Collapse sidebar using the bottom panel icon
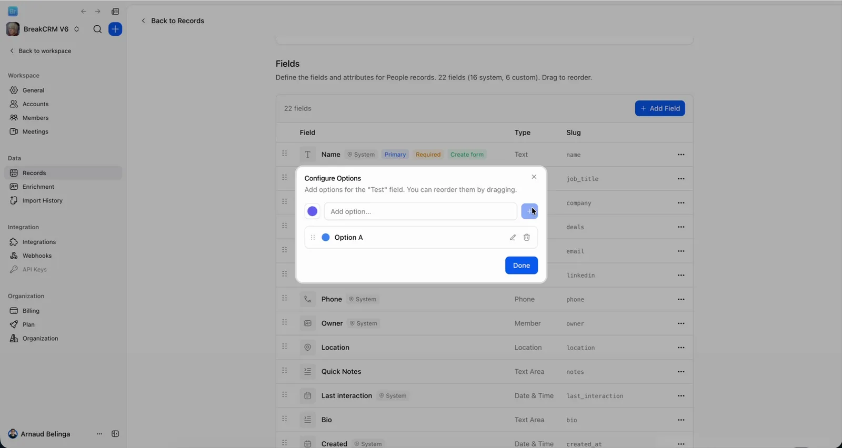The width and height of the screenshot is (842, 448). pyautogui.click(x=115, y=434)
